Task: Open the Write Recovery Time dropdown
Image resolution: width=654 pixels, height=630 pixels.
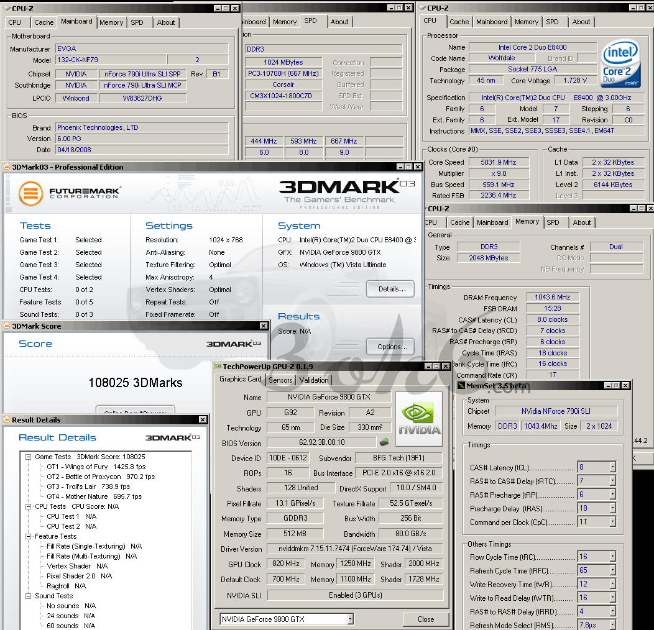Action: point(613,584)
